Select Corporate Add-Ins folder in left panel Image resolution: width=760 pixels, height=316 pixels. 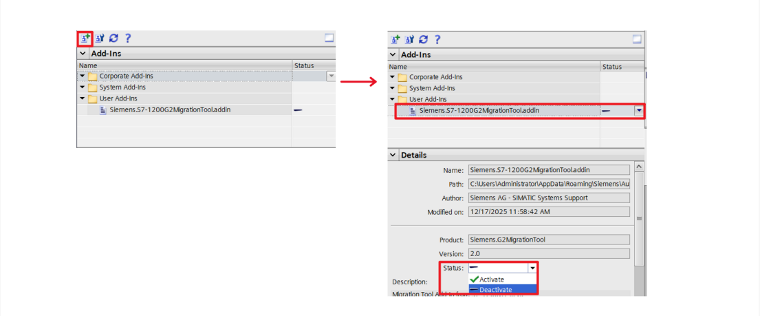click(x=126, y=76)
